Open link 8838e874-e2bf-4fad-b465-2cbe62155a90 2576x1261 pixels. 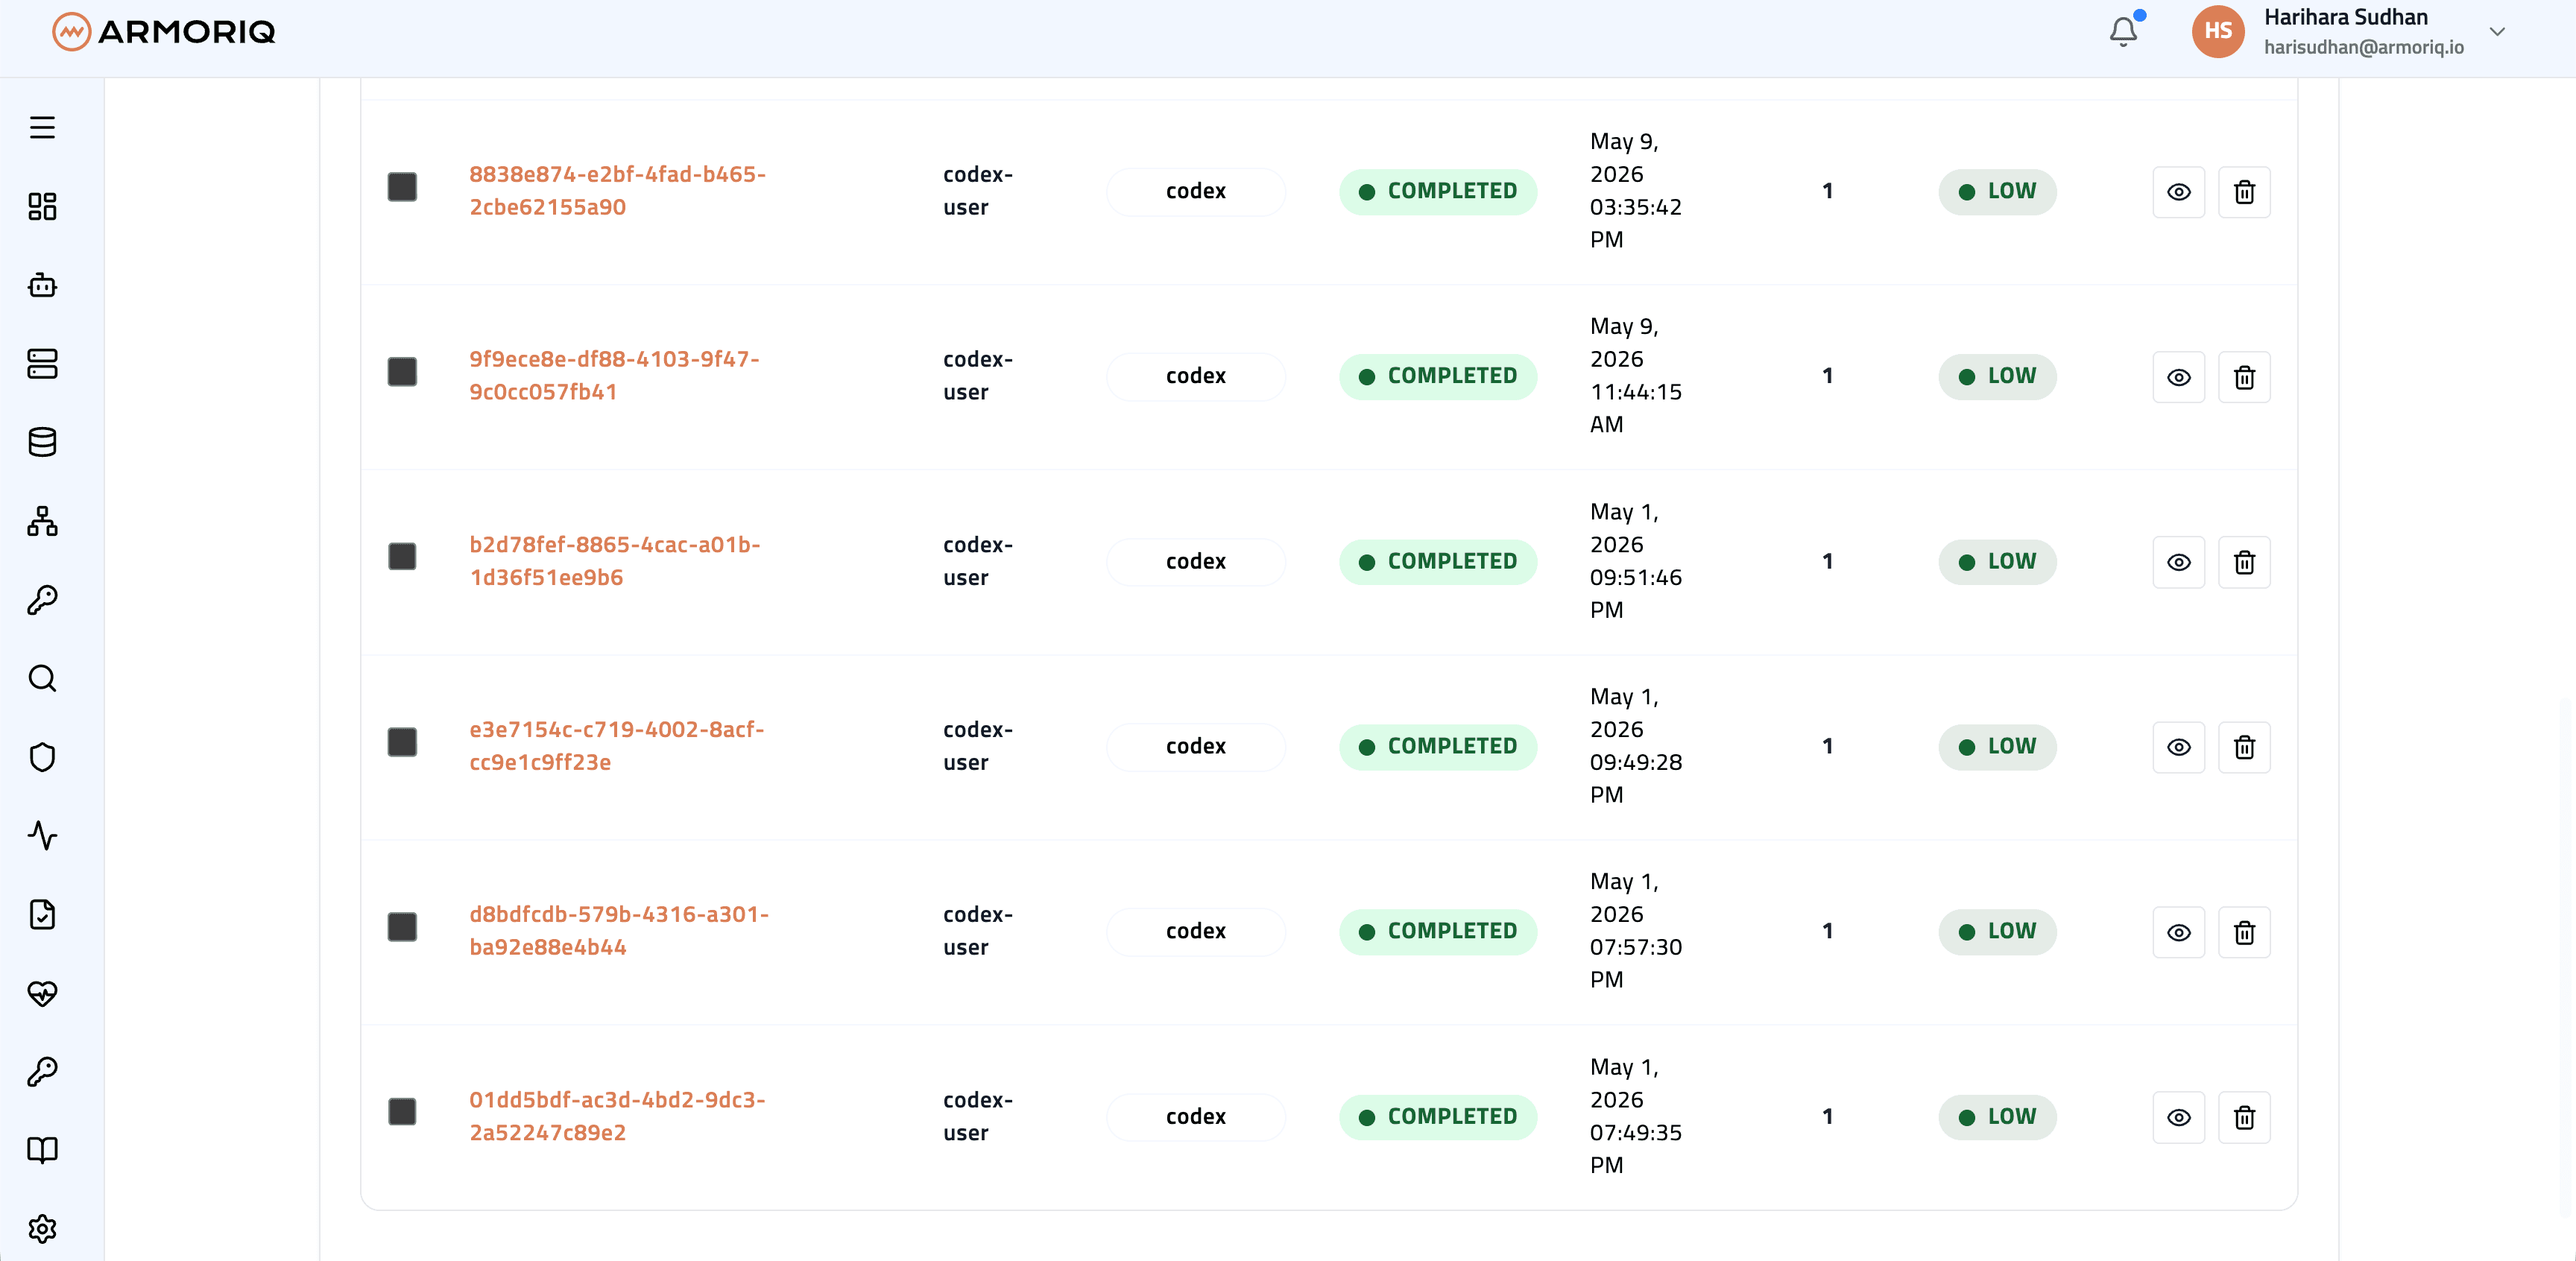click(617, 190)
